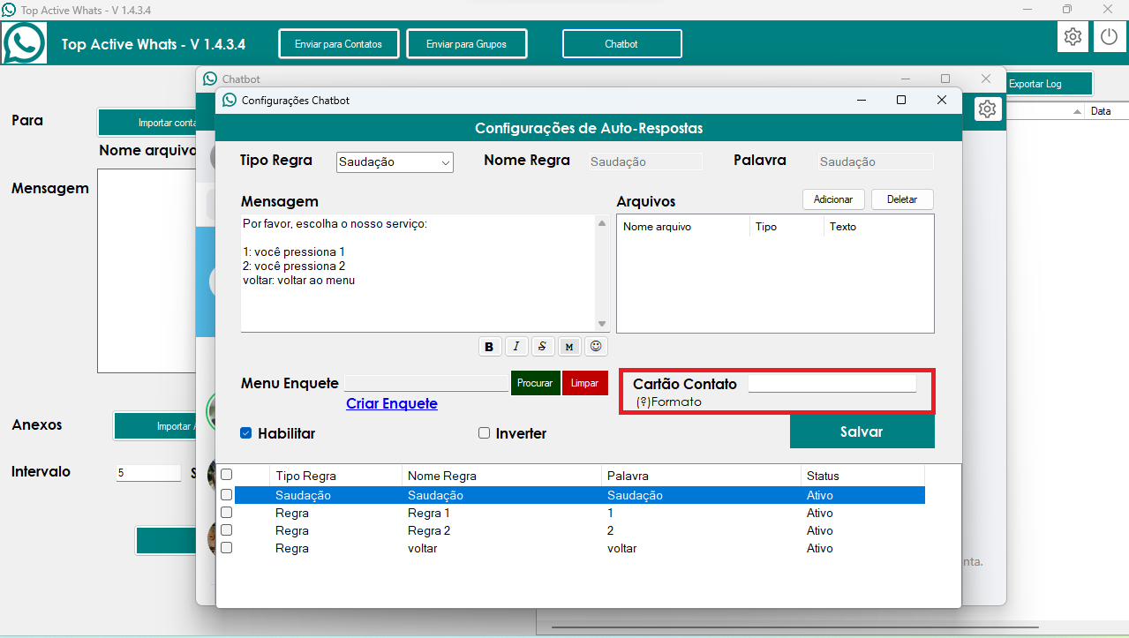
Task: Apply strikethrough formatting to the message
Action: click(x=542, y=347)
